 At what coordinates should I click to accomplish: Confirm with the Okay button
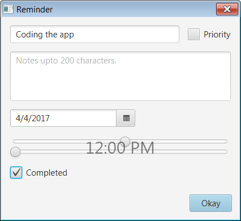[210, 203]
